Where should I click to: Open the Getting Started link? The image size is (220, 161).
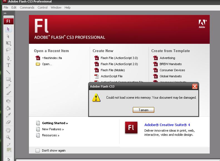[55, 123]
